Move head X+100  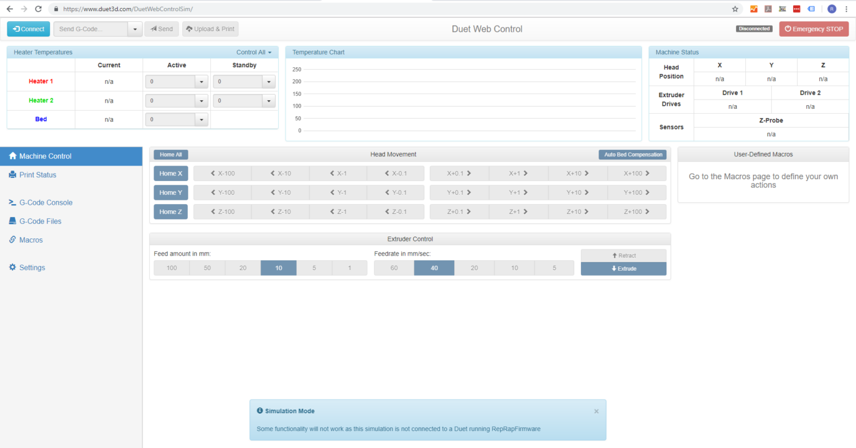pos(637,174)
